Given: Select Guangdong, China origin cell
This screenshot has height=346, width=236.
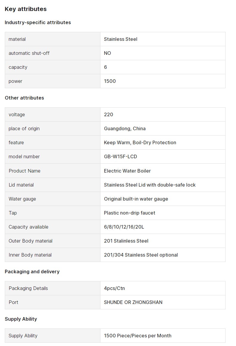Looking at the screenshot, I should coord(125,128).
